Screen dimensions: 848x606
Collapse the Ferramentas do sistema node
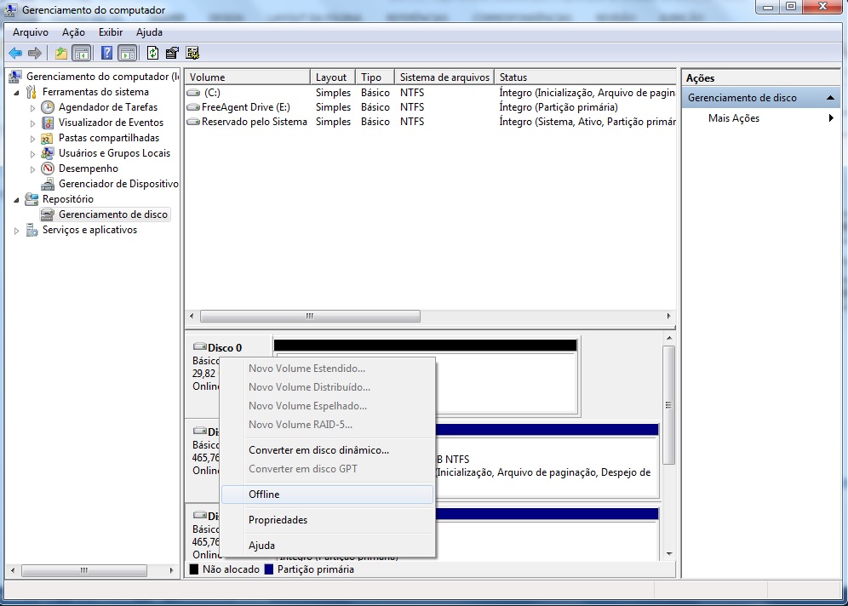(17, 92)
